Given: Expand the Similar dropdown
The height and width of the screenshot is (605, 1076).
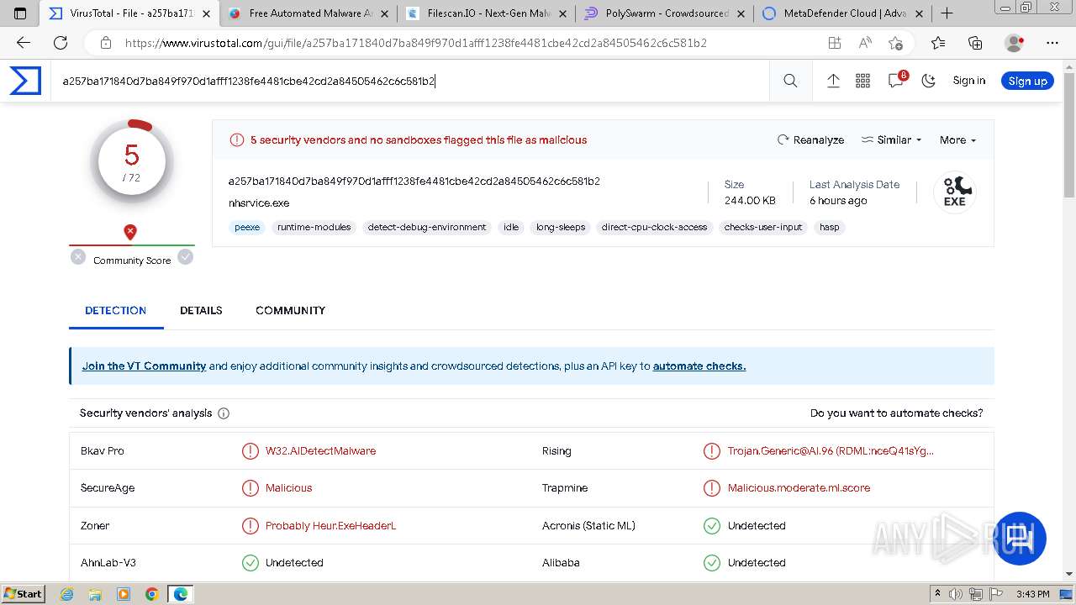Looking at the screenshot, I should tap(892, 140).
